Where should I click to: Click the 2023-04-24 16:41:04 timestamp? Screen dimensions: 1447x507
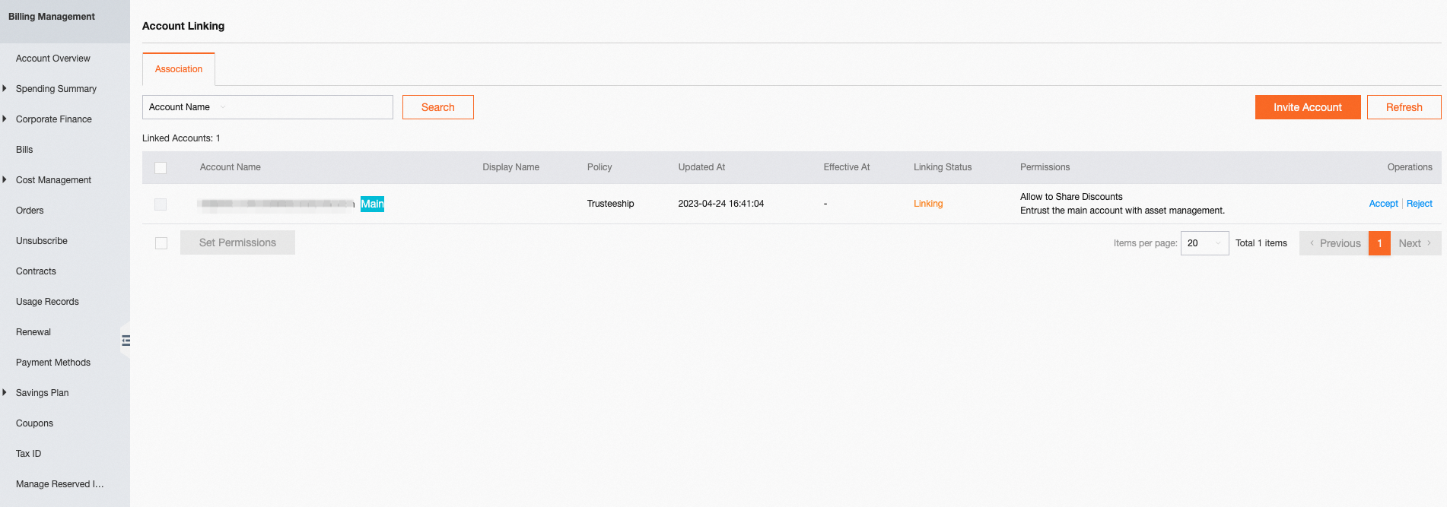(721, 204)
